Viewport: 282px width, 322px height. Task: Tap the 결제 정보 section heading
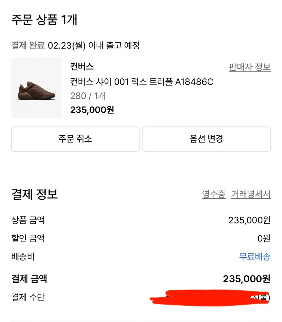pyautogui.click(x=35, y=194)
